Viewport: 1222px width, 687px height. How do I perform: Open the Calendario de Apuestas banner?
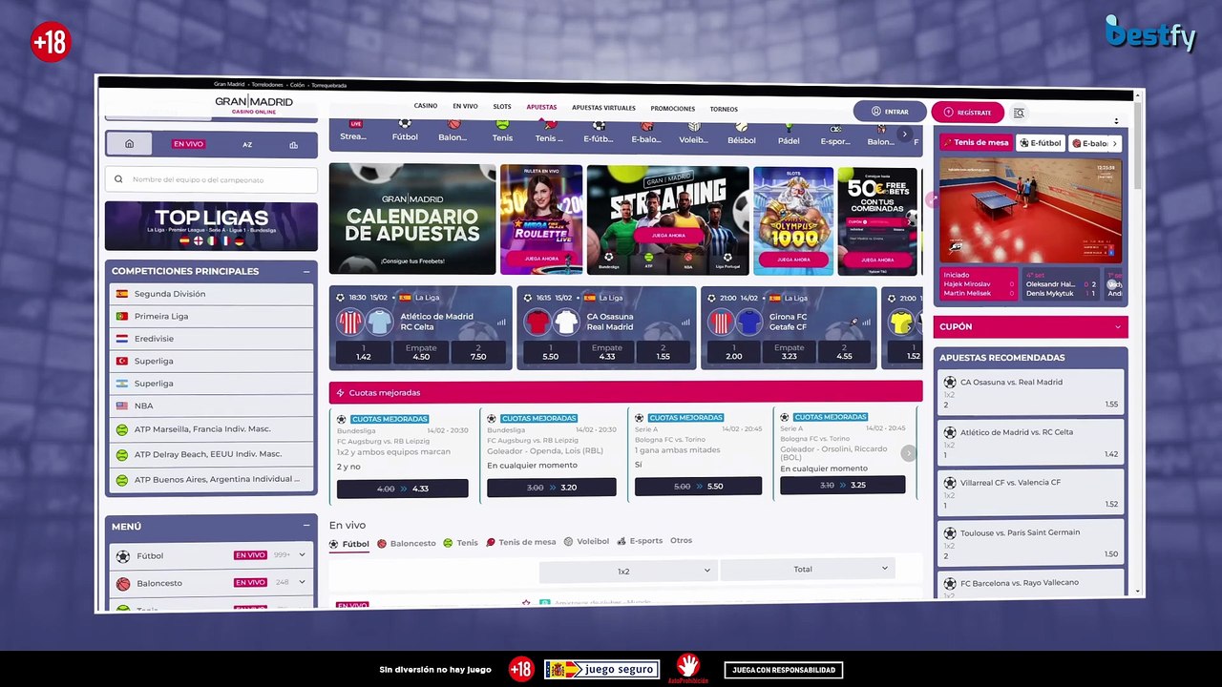[x=412, y=219]
